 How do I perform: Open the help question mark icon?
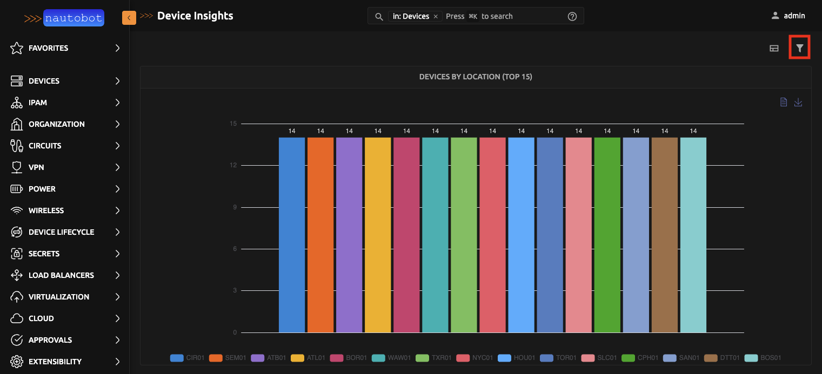pos(572,16)
